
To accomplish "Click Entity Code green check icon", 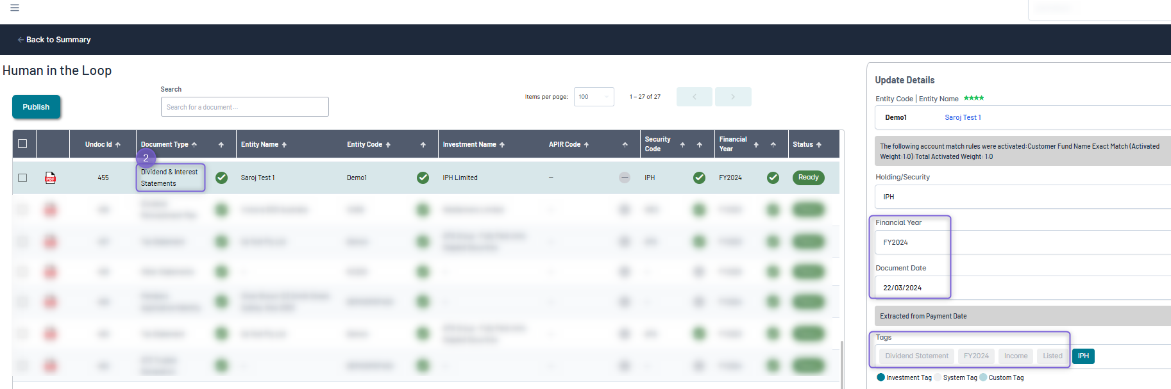I will click(423, 178).
